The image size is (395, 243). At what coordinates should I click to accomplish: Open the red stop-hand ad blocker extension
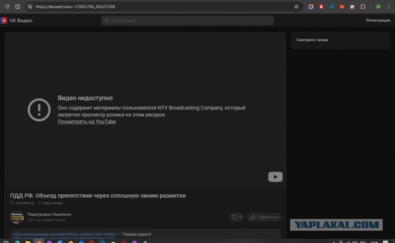(321, 7)
